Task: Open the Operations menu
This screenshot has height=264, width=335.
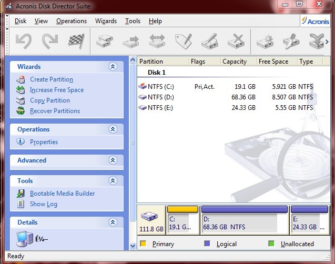Action: tap(72, 21)
